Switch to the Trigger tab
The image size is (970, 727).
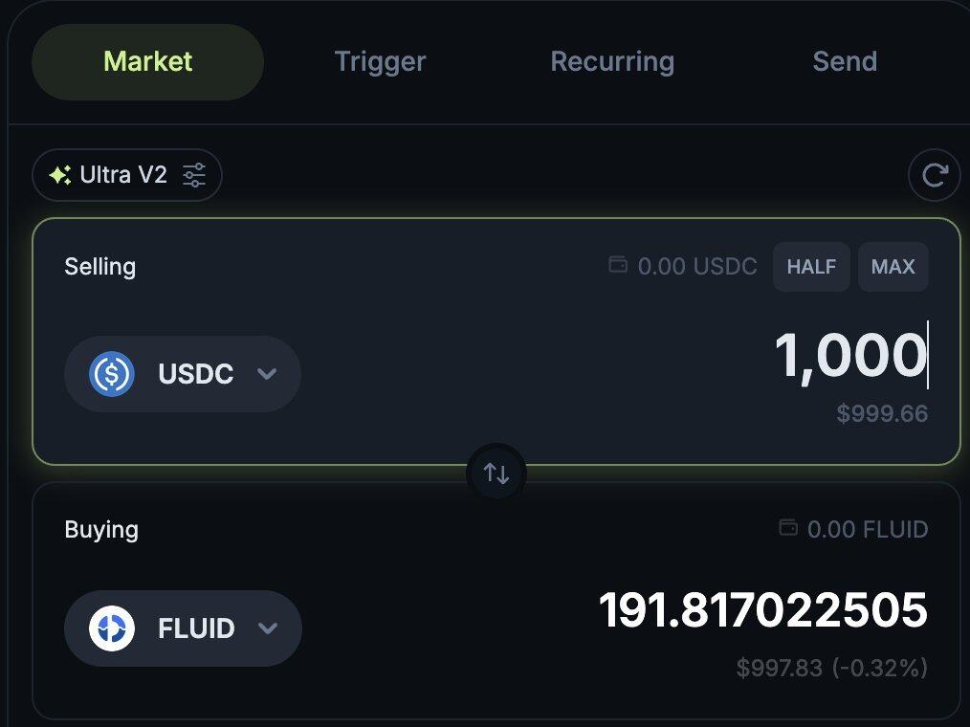(380, 62)
